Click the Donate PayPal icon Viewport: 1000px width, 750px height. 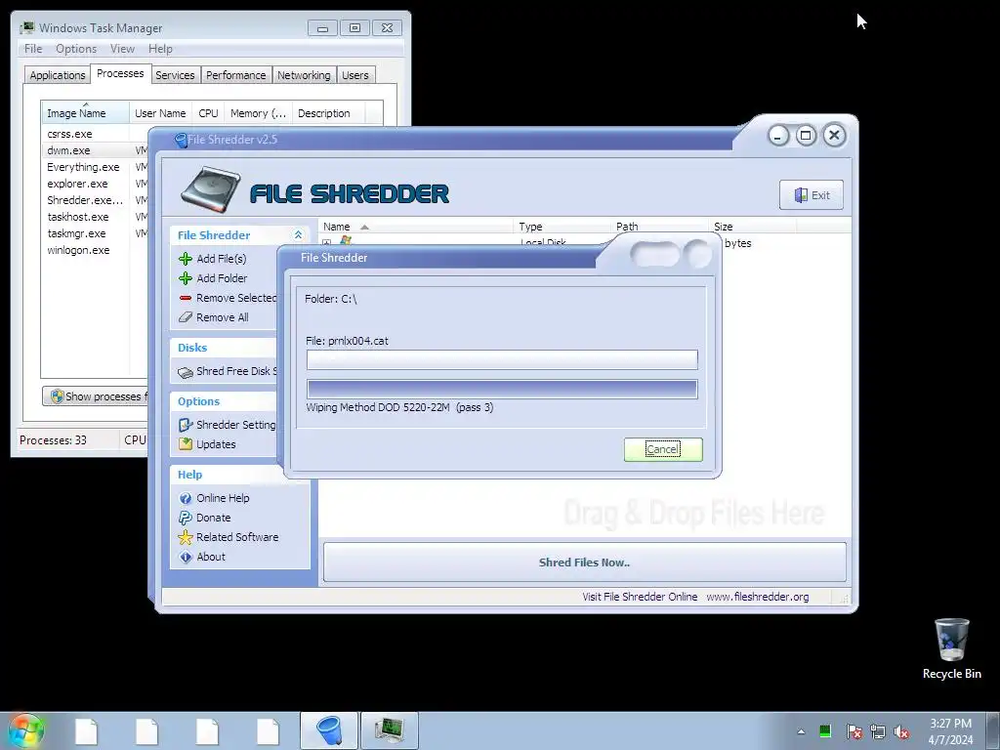[186, 518]
